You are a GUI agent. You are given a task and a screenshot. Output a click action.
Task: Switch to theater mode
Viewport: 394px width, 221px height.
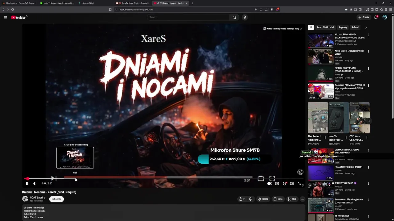click(x=292, y=184)
